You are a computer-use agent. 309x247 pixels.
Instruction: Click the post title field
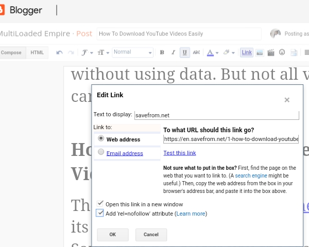tap(179, 34)
